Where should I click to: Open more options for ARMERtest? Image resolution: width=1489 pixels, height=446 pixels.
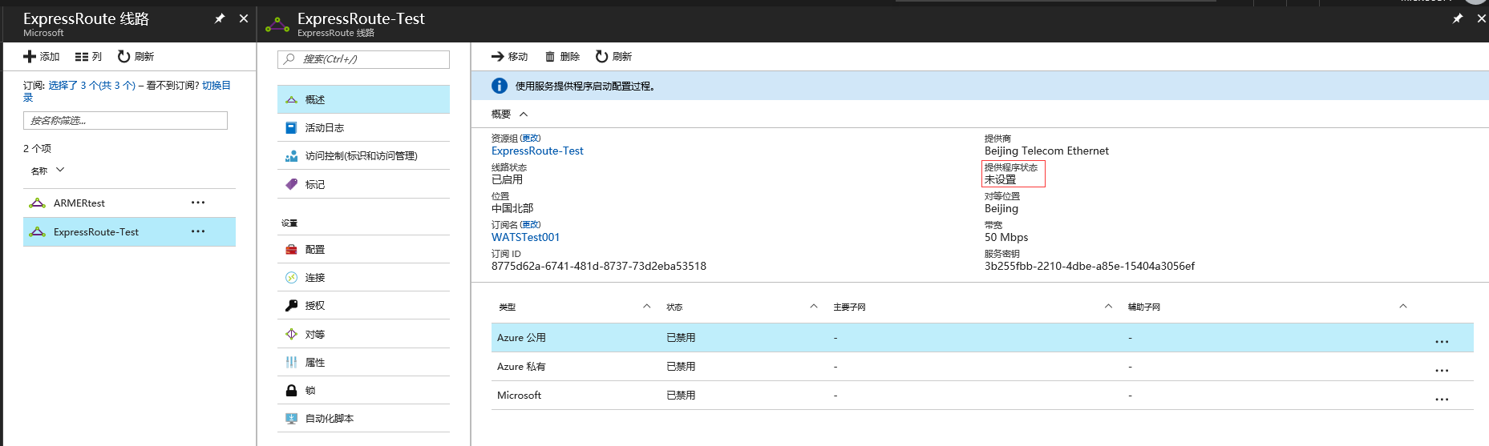point(198,203)
